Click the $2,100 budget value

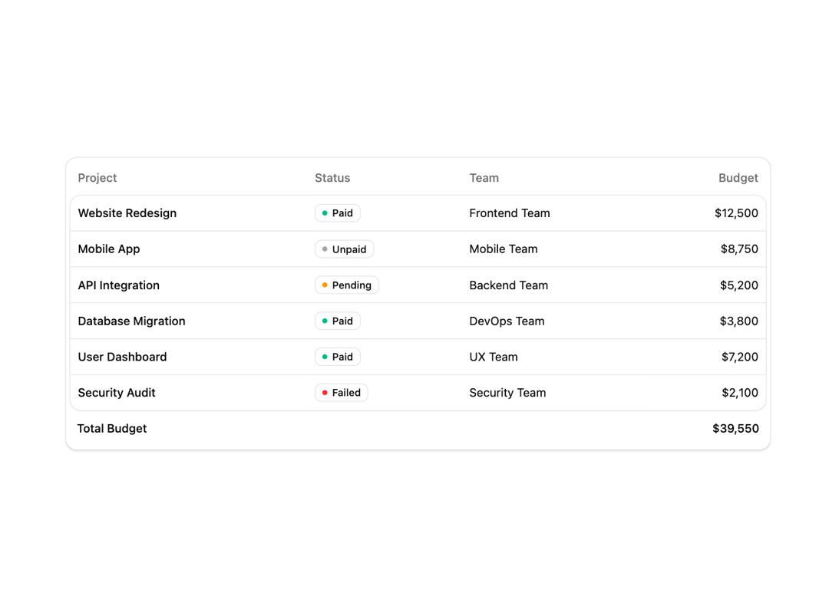click(x=740, y=393)
